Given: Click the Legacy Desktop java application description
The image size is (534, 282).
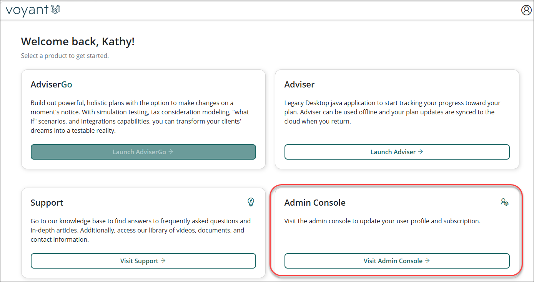Looking at the screenshot, I should point(393,112).
